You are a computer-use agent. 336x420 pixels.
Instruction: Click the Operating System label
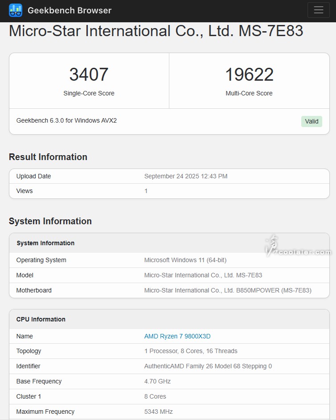click(x=41, y=260)
